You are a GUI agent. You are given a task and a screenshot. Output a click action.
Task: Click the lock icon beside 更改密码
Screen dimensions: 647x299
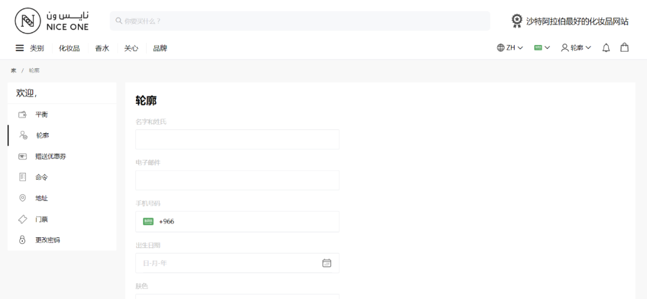pyautogui.click(x=23, y=240)
